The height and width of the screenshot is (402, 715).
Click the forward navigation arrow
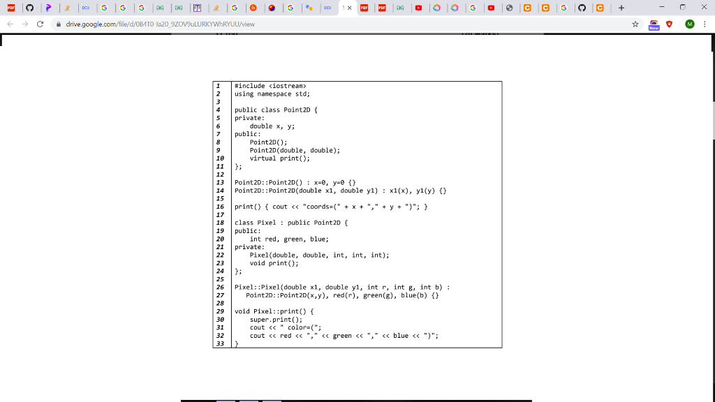(27, 22)
